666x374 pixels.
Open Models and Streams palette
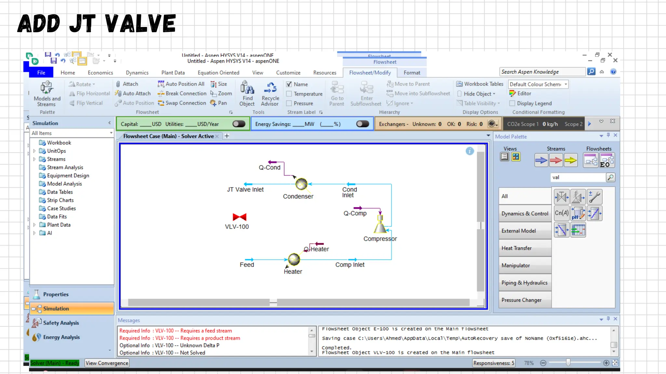(47, 93)
